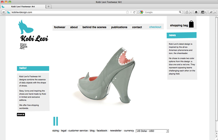Screen dimensions: 218x140
Task: Go to behind the scenes
Action: tap(94, 27)
